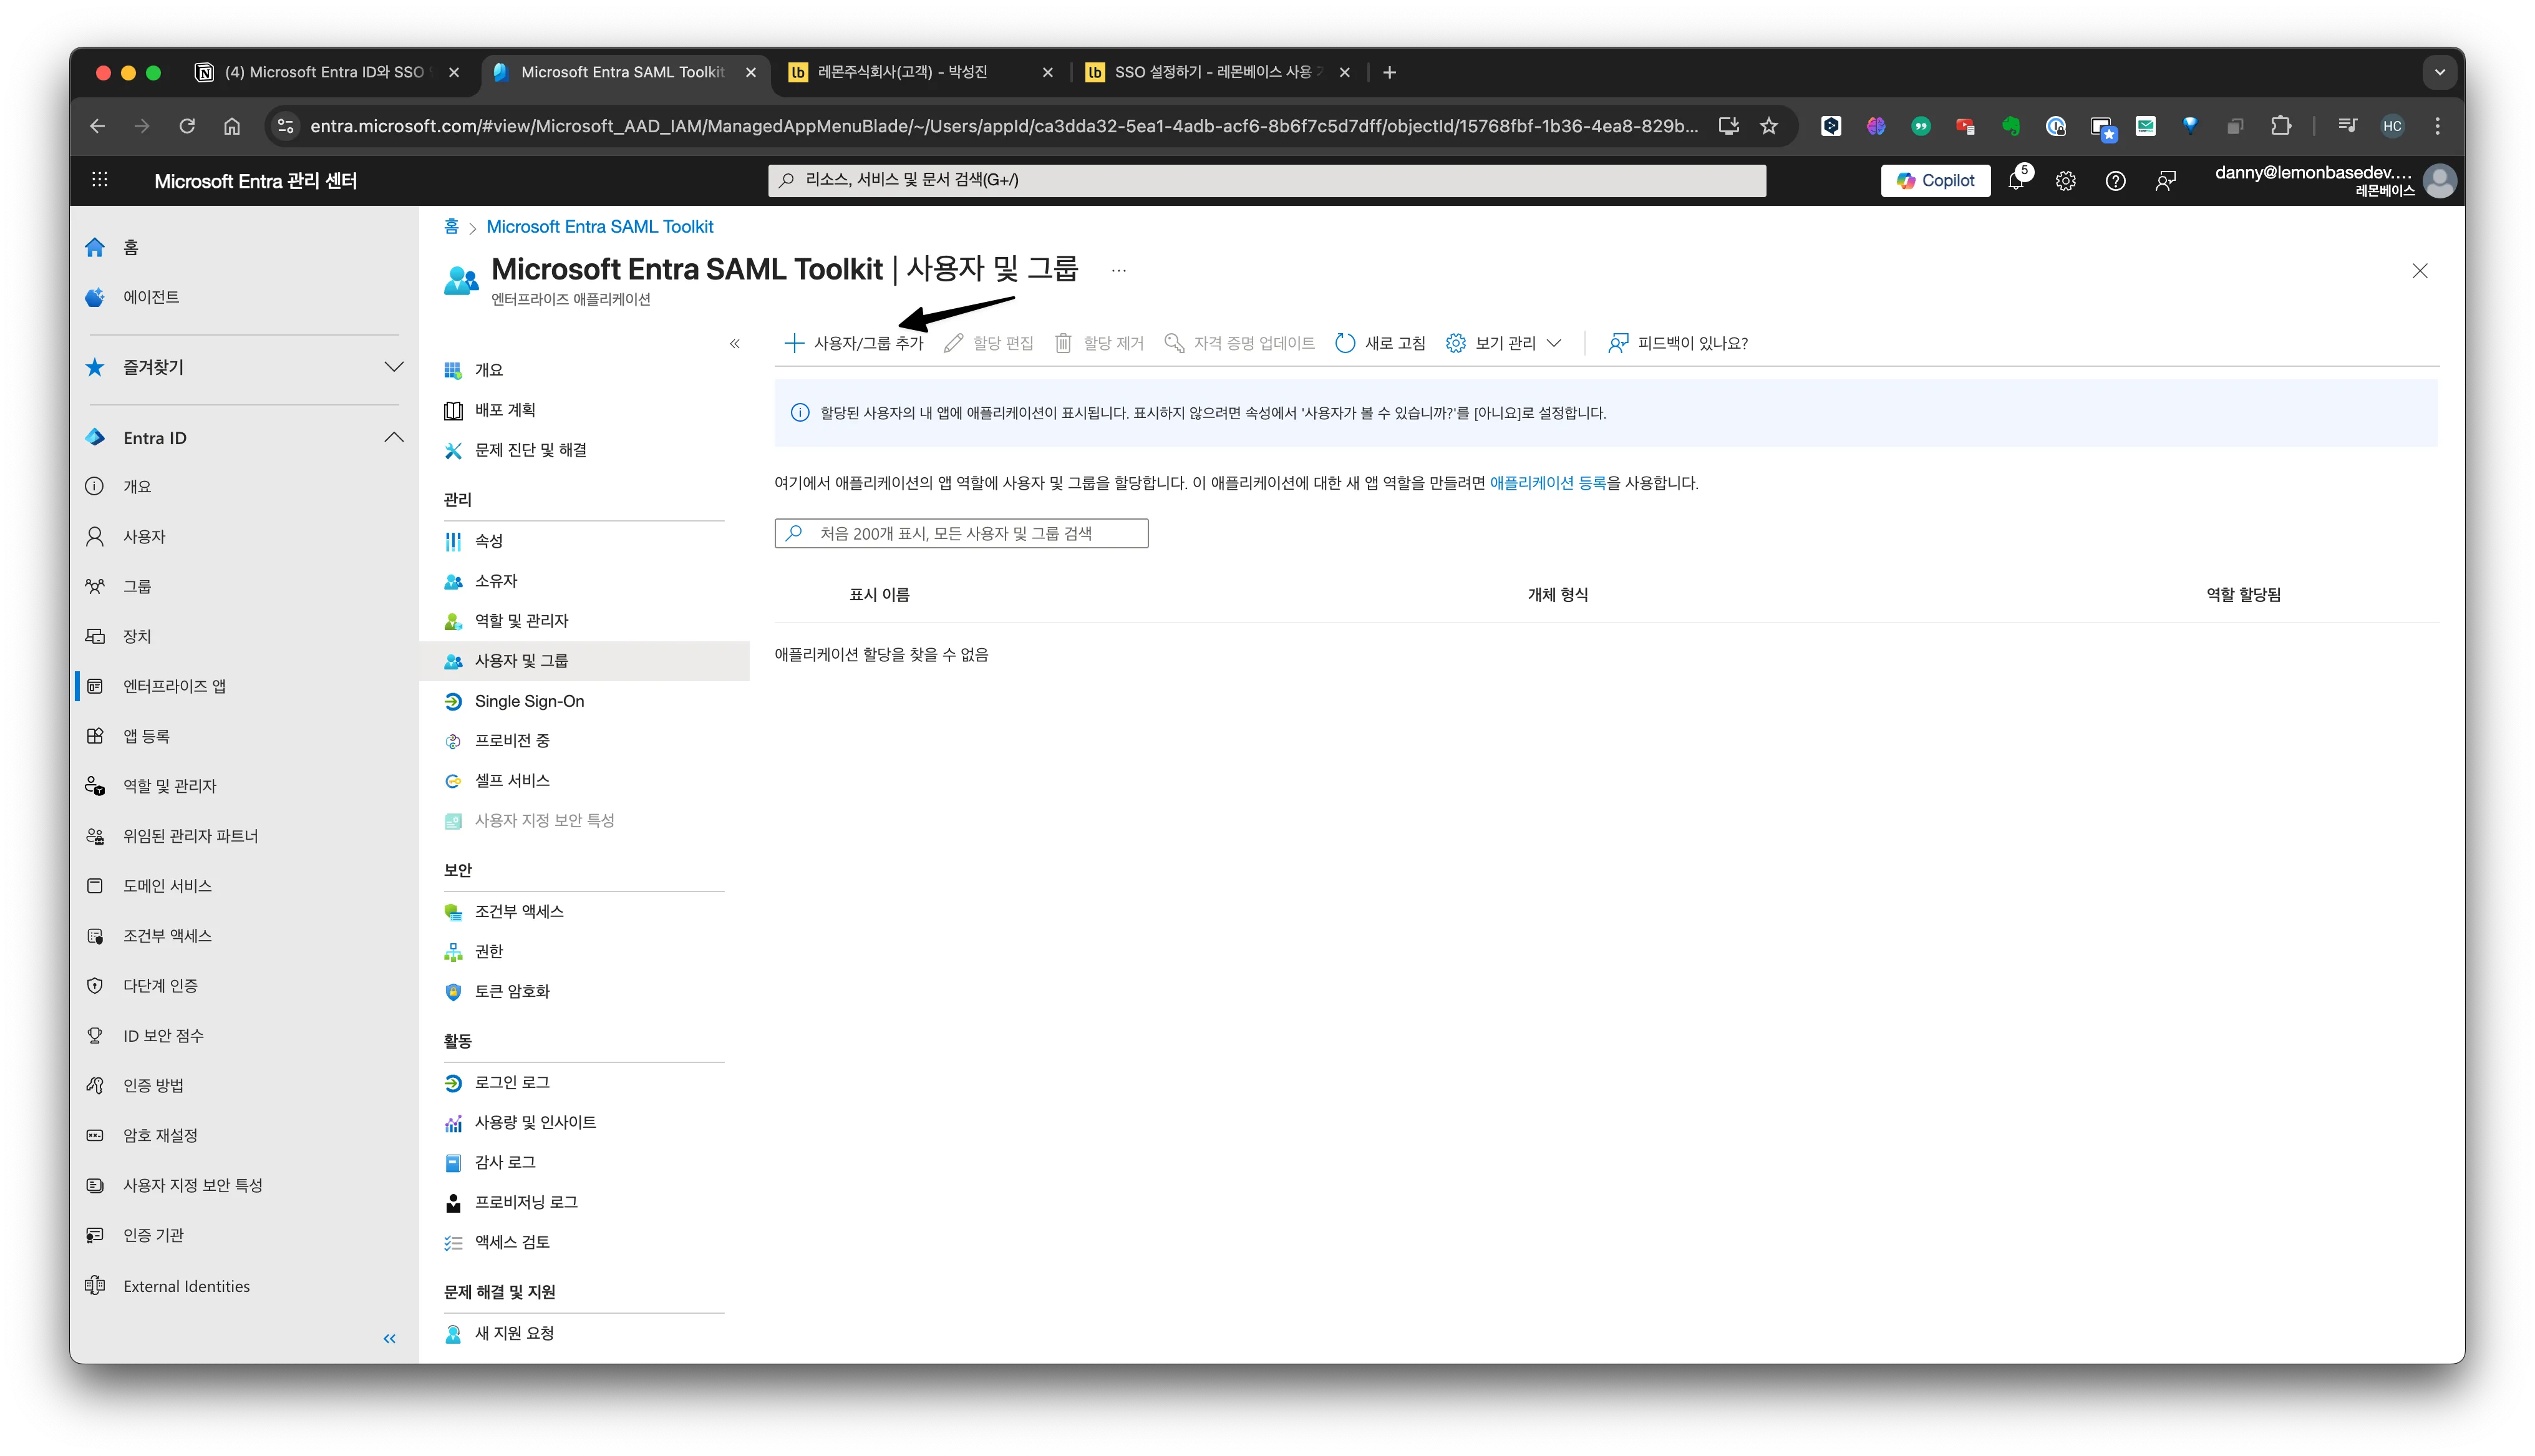The width and height of the screenshot is (2535, 1456).
Task: Collapse the Entra ID section
Action: point(394,437)
